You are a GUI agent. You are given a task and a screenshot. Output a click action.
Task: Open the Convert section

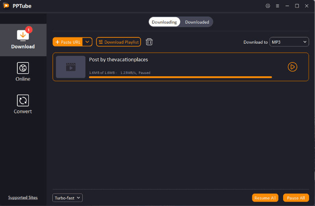click(x=23, y=105)
